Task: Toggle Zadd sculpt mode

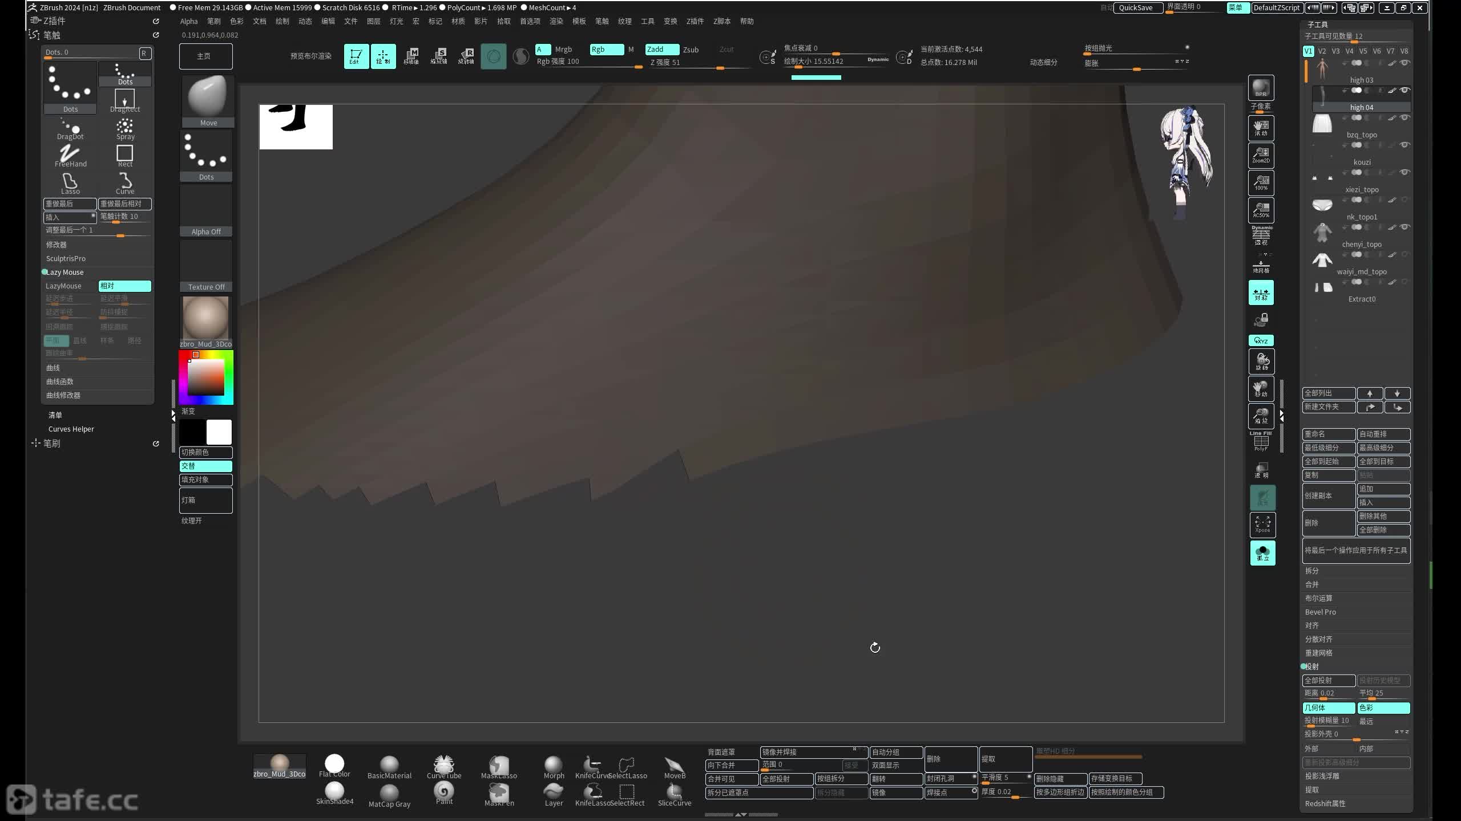Action: click(662, 49)
